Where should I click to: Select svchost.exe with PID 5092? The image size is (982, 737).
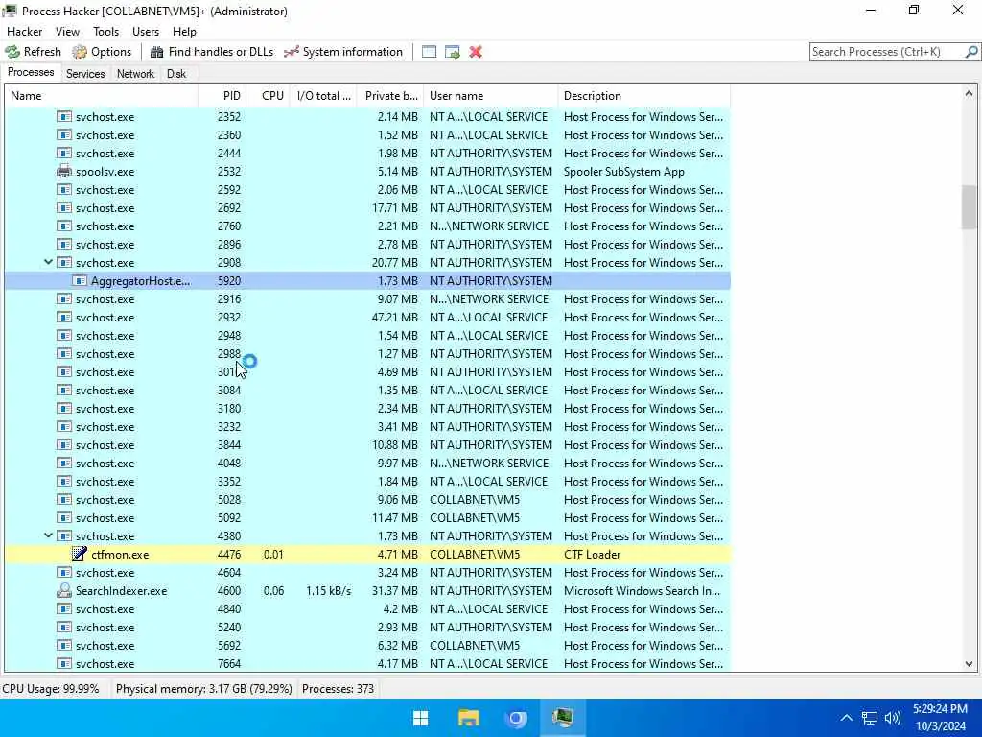(x=367, y=517)
